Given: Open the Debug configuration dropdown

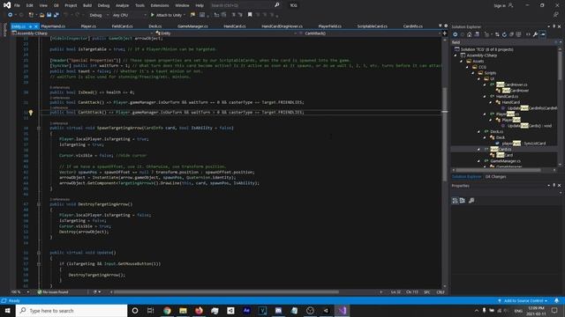Looking at the screenshot, I should point(98,15).
